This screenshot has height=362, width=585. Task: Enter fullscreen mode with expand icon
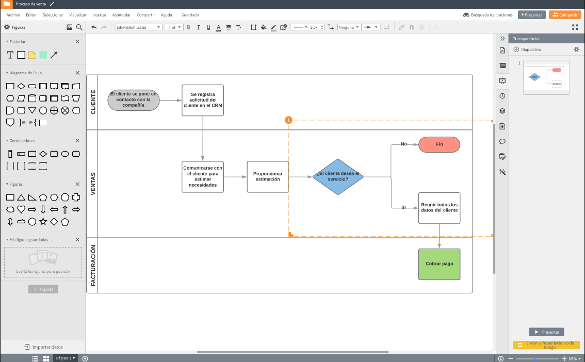pos(575,27)
